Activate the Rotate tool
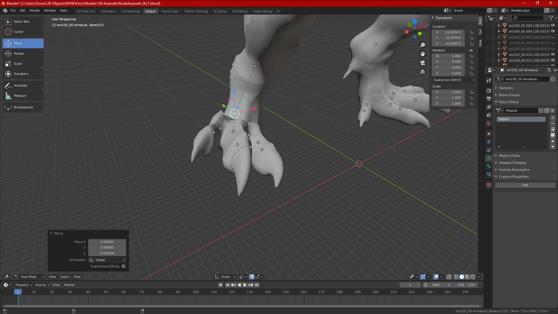The width and height of the screenshot is (558, 314). 23,53
